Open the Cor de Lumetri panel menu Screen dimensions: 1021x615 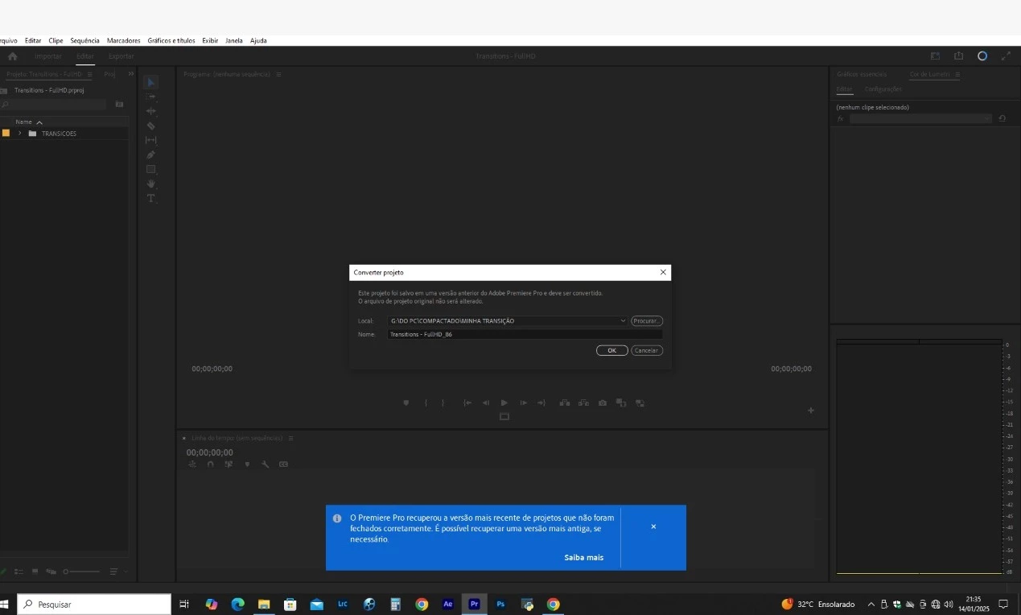957,74
